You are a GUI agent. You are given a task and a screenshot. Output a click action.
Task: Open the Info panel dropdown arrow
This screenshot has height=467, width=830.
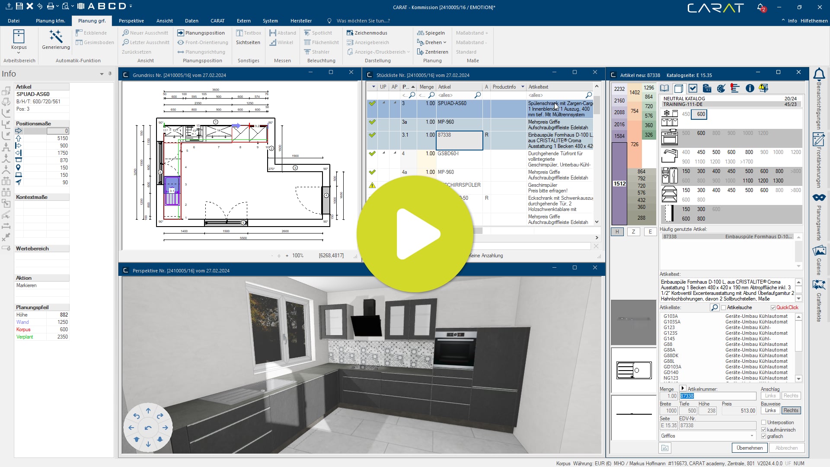pyautogui.click(x=102, y=74)
